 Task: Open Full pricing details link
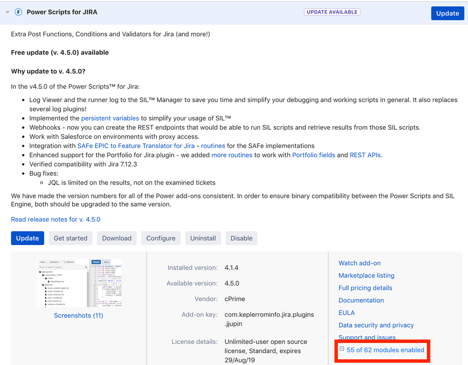point(365,288)
